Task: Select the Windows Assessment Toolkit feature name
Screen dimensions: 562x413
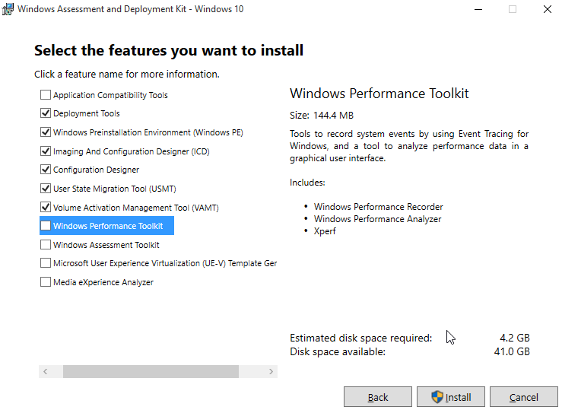Action: (106, 245)
